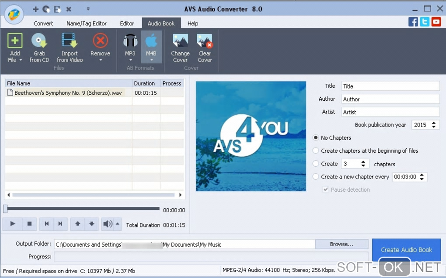Click the speaker volume icon
Viewport: 446px width, 278px height.
click(108, 224)
